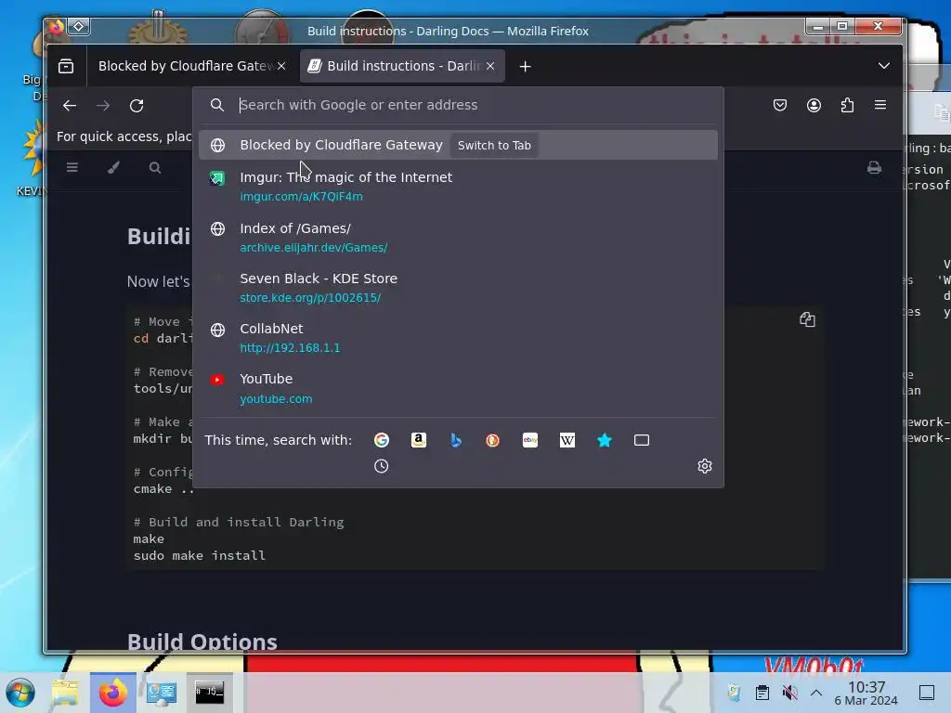The height and width of the screenshot is (713, 951).
Task: Open new tab with plus button
Action: coord(526,66)
